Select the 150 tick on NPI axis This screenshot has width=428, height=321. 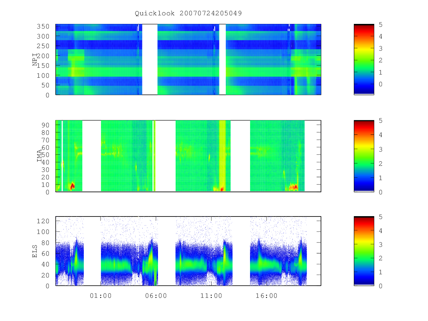tap(44, 66)
